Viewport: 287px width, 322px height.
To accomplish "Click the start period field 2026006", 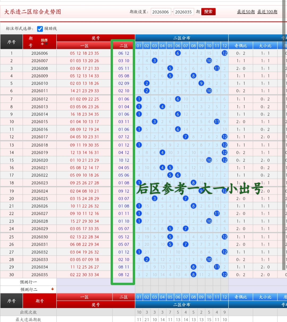I will coord(161,12).
